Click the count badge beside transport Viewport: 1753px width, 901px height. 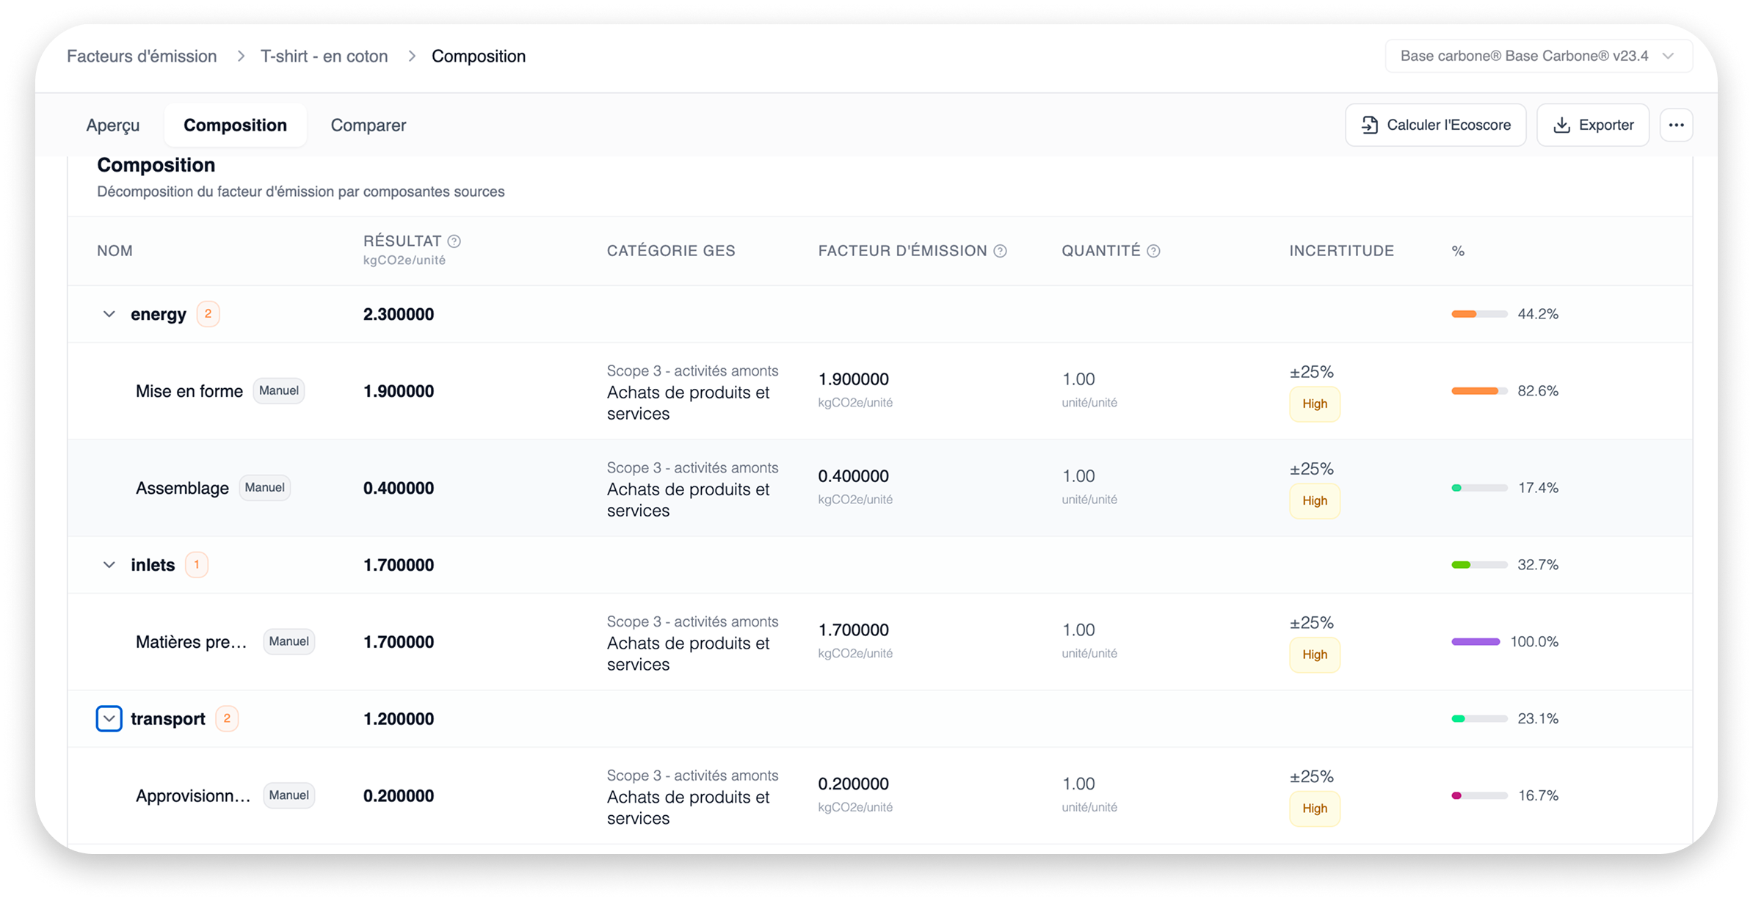pos(227,719)
